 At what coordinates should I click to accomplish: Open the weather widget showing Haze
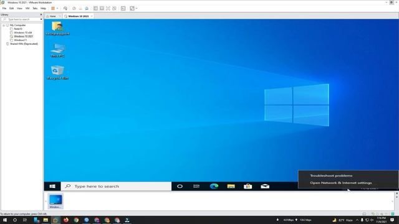342,220
